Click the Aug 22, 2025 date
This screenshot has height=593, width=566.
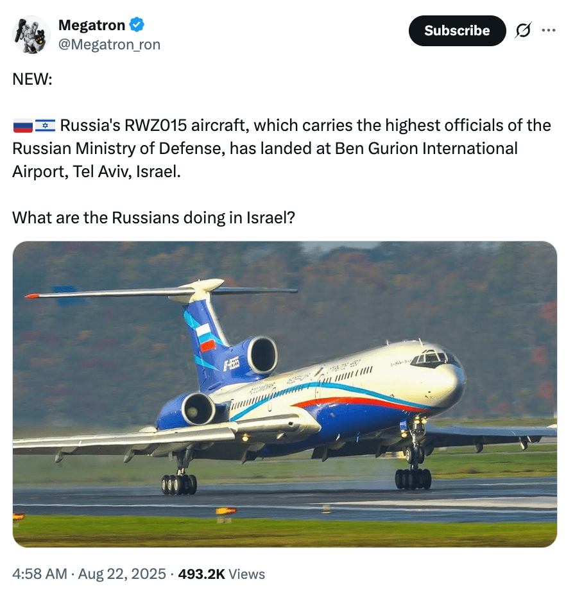pos(121,574)
